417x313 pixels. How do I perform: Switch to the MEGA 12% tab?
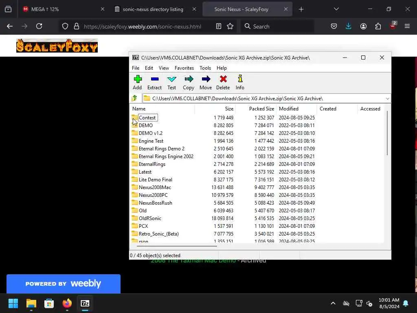pos(64,9)
